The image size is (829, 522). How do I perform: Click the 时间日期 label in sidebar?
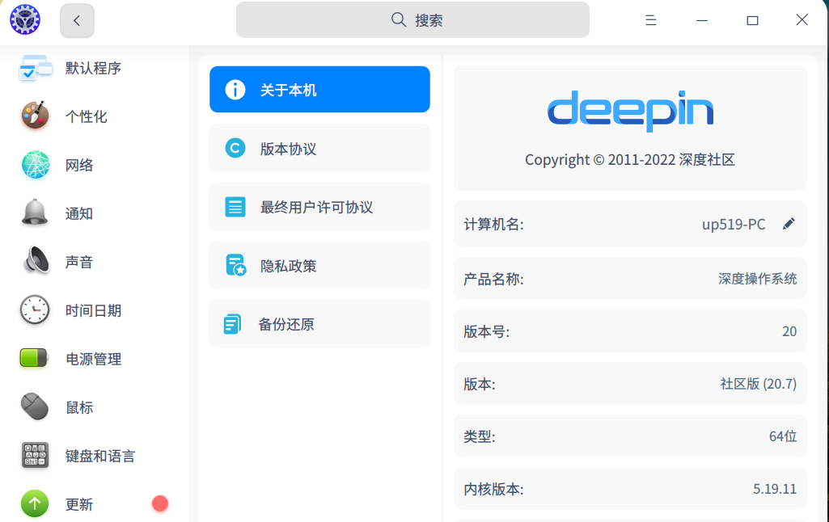[x=94, y=310]
